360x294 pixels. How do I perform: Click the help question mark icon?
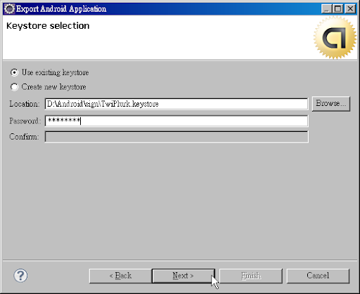click(20, 276)
